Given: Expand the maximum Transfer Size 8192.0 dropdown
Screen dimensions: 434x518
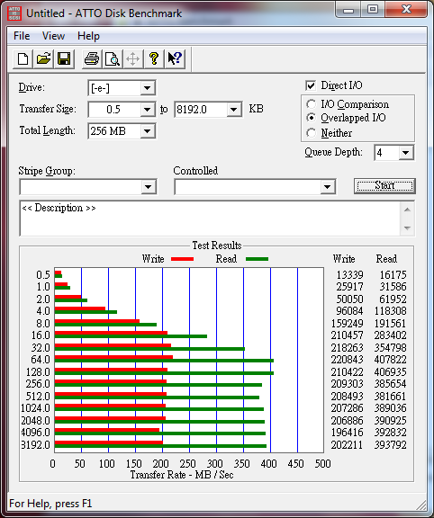Looking at the screenshot, I should coord(233,110).
